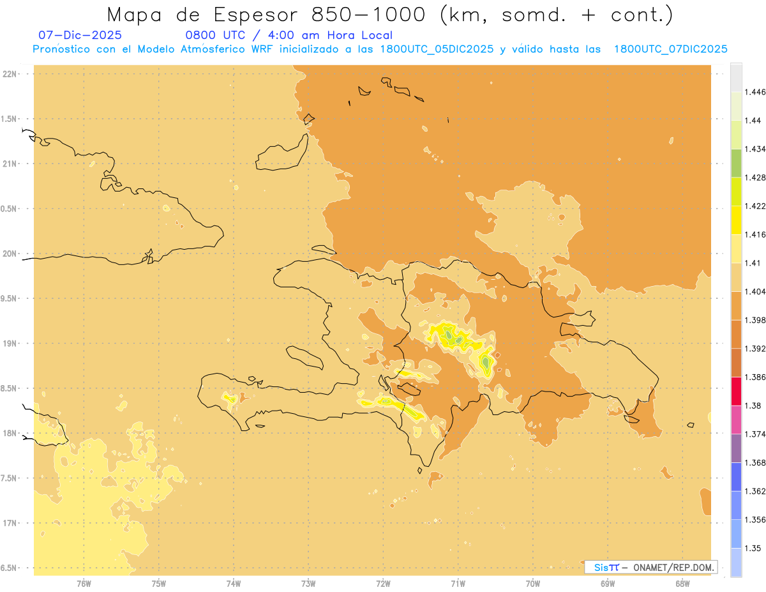The height and width of the screenshot is (592, 766).
Task: Click the latitude label '20N'
Action: point(10,254)
